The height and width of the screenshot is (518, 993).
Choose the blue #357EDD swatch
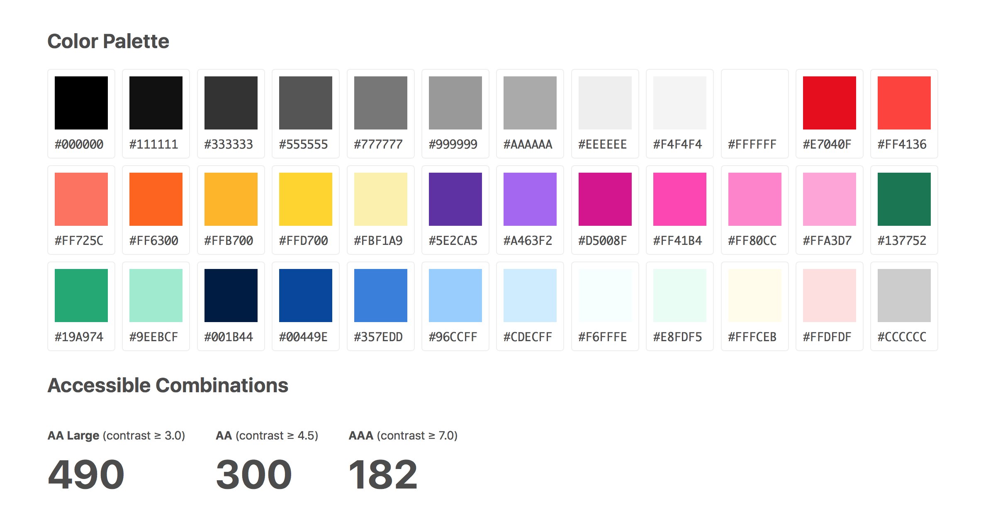pos(381,295)
